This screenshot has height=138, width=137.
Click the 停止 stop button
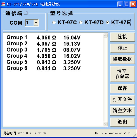pos(122,48)
